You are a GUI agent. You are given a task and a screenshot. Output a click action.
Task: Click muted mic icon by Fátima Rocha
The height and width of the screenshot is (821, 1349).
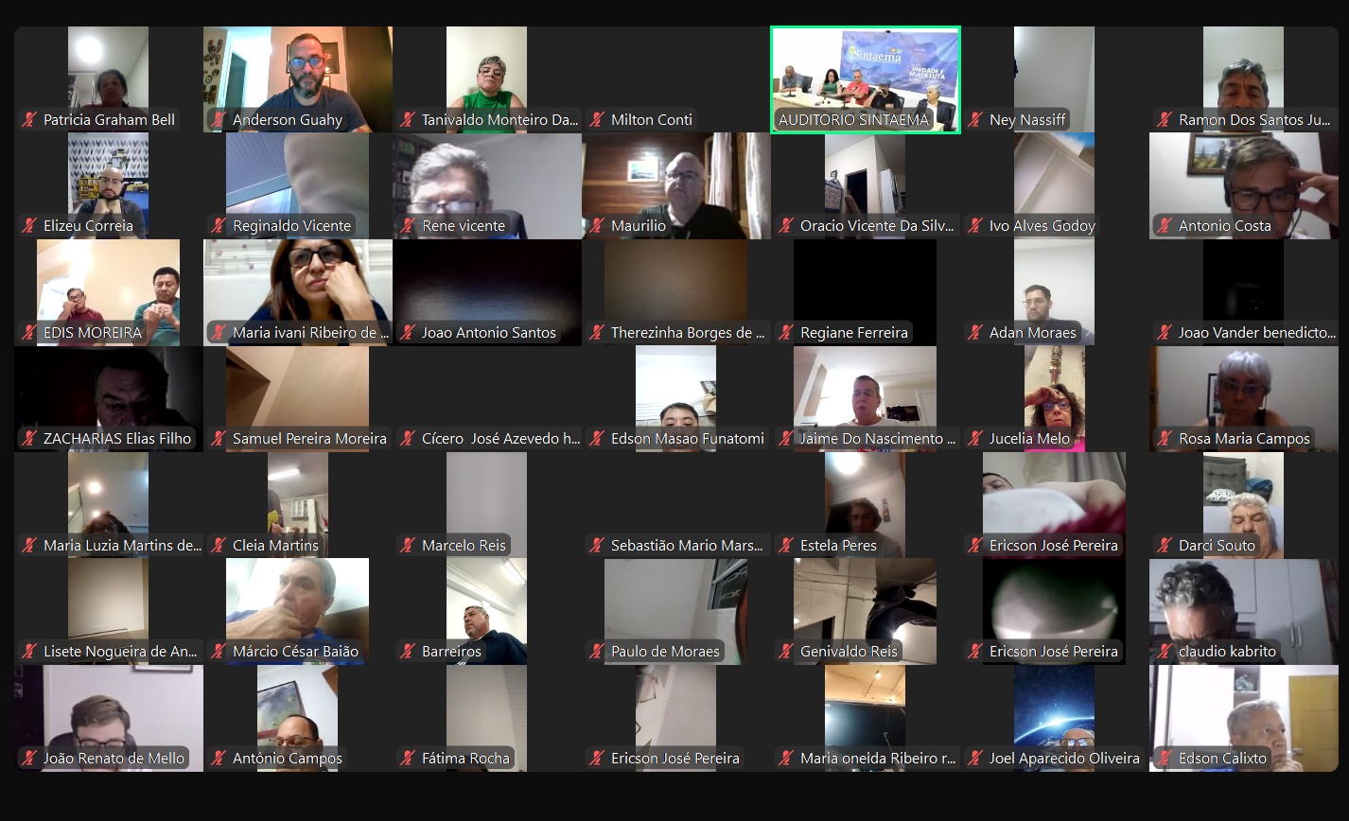(409, 759)
